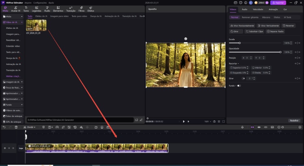Select the video clip on timeline
This screenshot has width=304, height=166.
[97, 148]
